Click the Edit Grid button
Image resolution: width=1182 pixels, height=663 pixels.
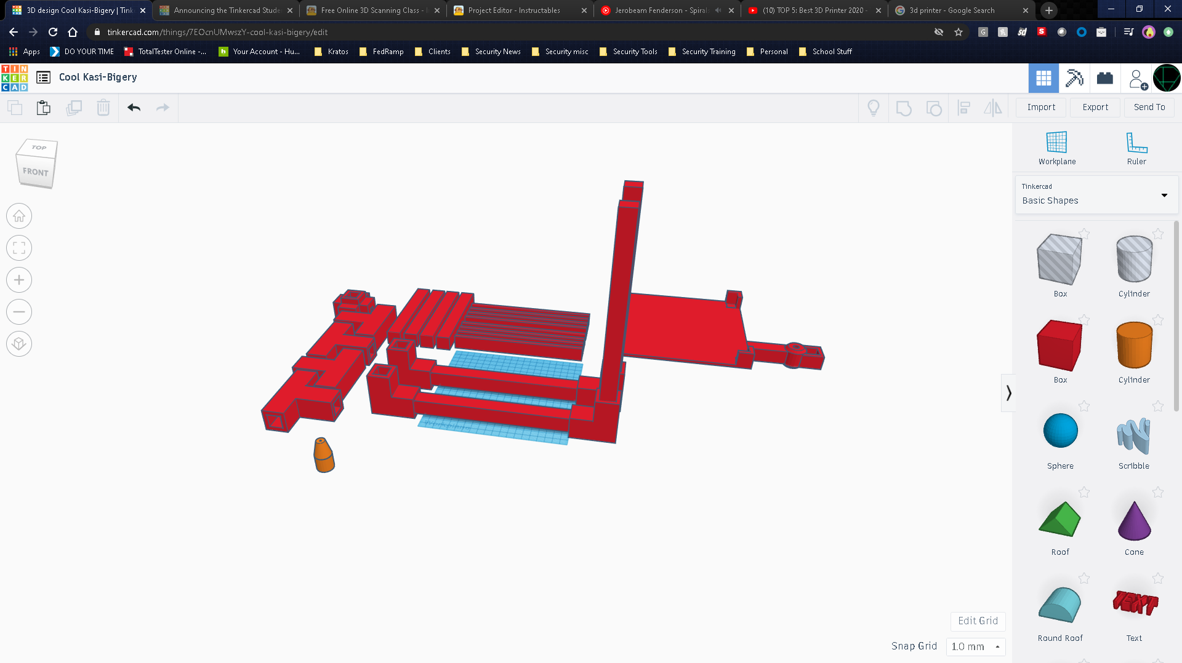click(978, 621)
